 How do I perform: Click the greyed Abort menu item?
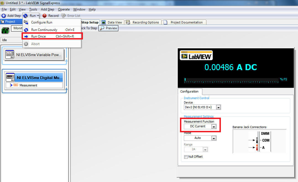tap(52, 44)
